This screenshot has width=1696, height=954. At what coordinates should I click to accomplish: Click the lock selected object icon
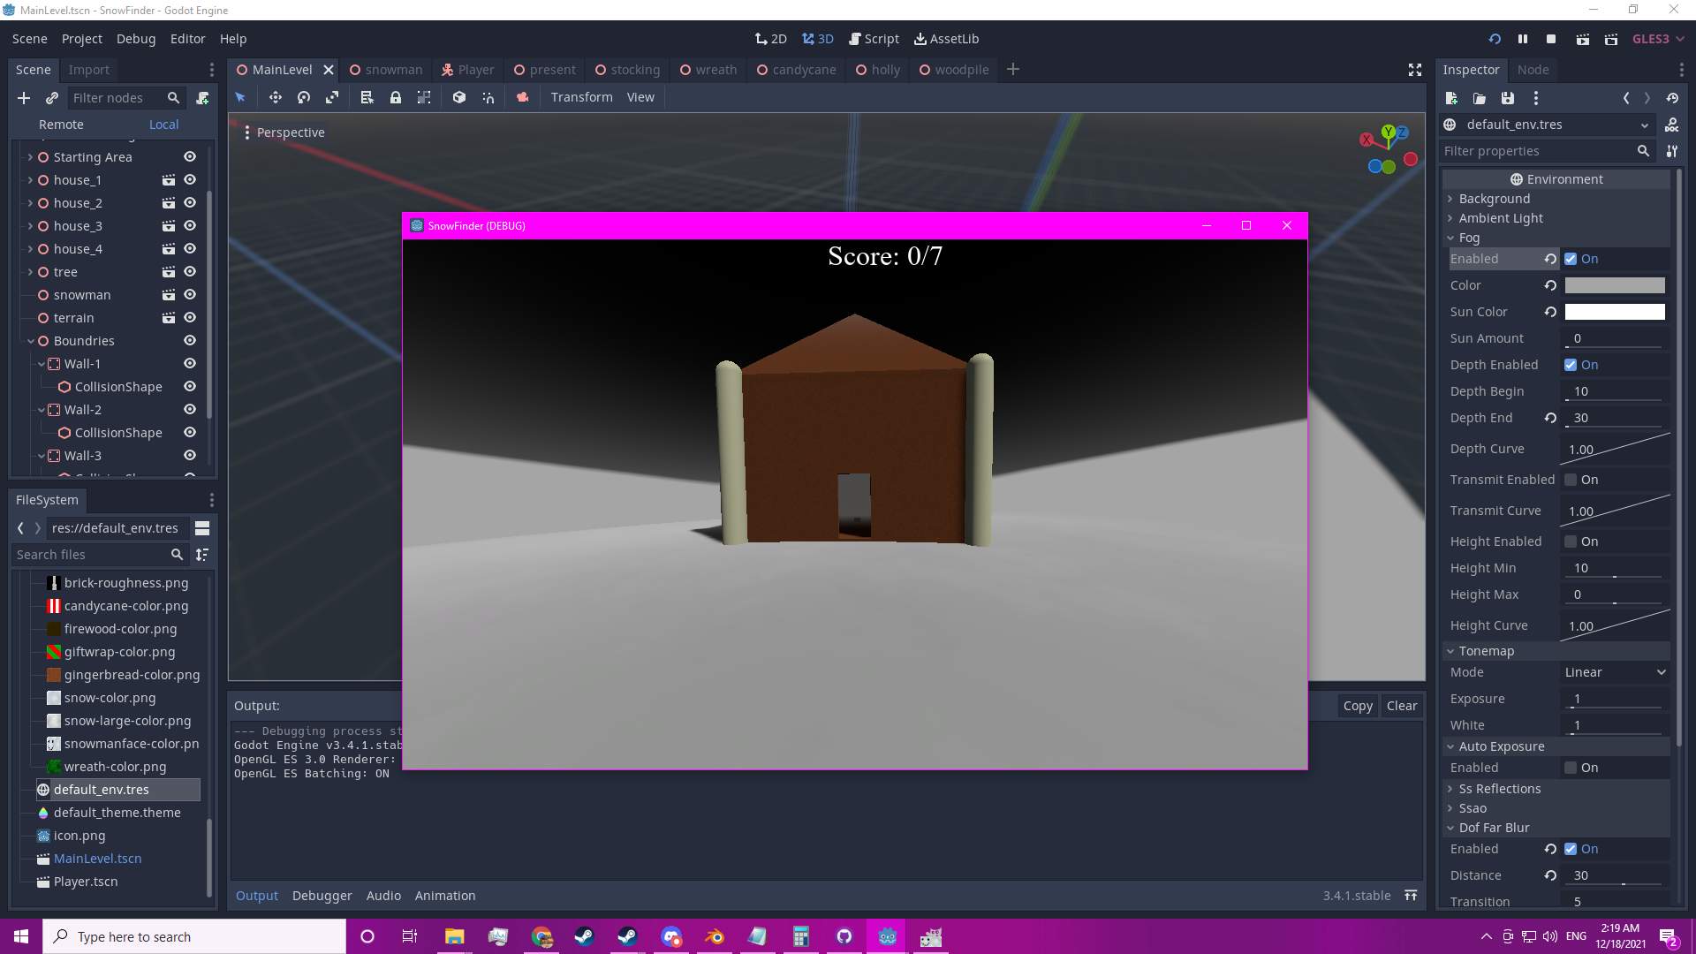(x=396, y=97)
